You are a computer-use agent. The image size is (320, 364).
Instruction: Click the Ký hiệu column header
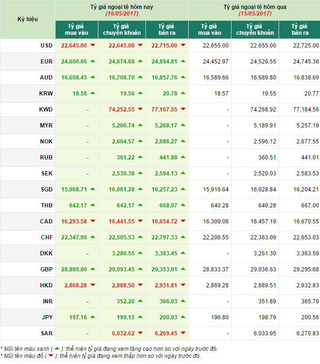(28, 19)
